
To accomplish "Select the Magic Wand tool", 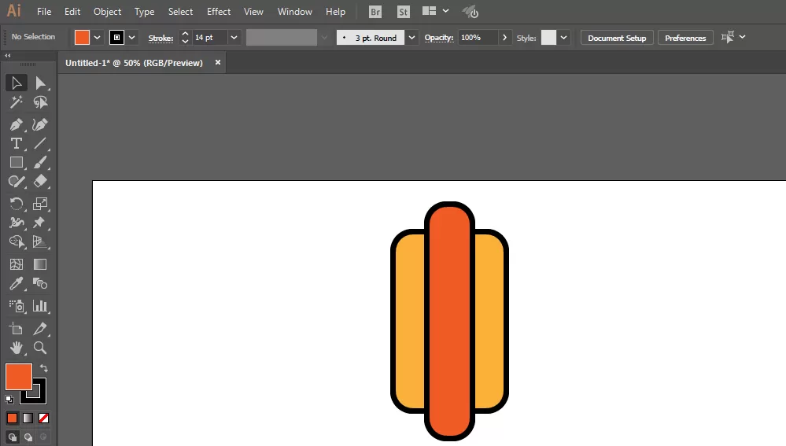I will click(x=16, y=102).
